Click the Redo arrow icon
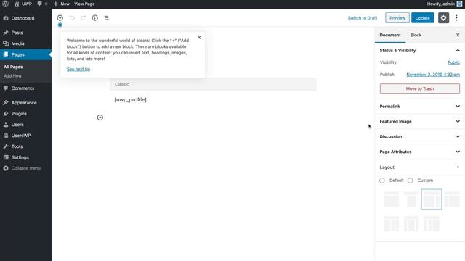 point(84,17)
